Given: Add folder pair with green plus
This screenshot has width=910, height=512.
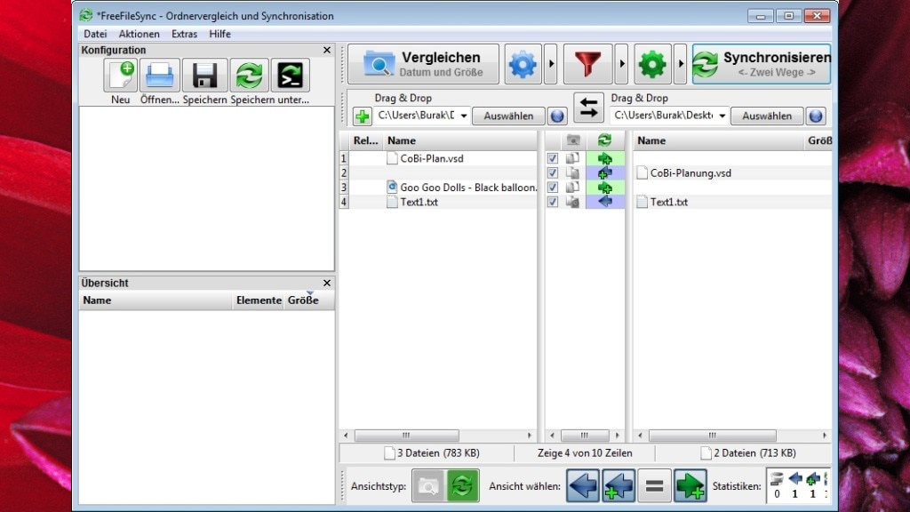Looking at the screenshot, I should tap(363, 116).
